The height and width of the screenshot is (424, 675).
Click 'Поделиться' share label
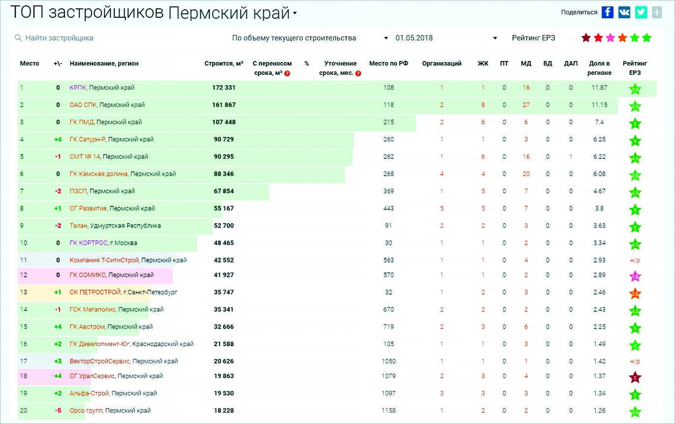[579, 12]
